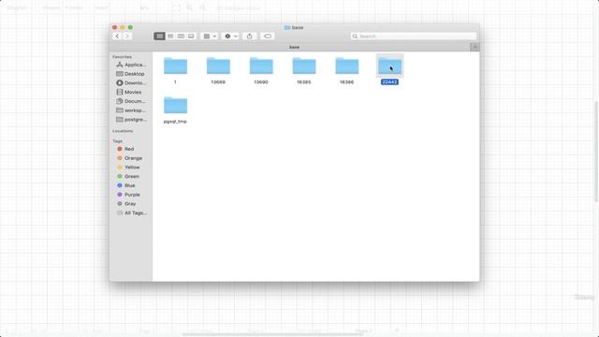
Task: Open Desktop in the sidebar
Action: (x=131, y=74)
